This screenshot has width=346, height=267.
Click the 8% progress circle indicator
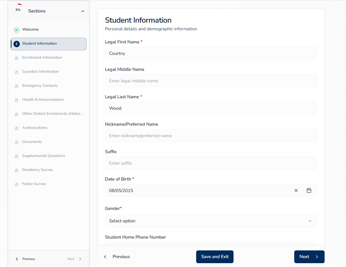click(x=18, y=10)
